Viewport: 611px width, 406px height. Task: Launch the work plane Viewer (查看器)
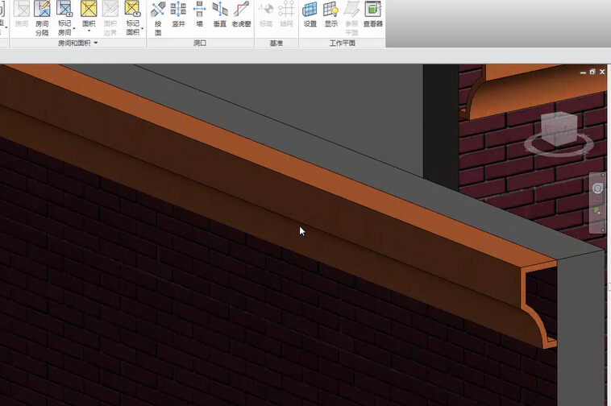tap(372, 15)
